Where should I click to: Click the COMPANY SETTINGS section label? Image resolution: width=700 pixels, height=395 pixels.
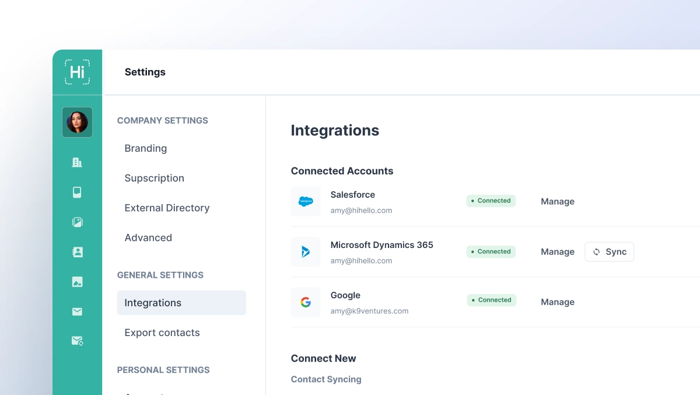coord(163,120)
